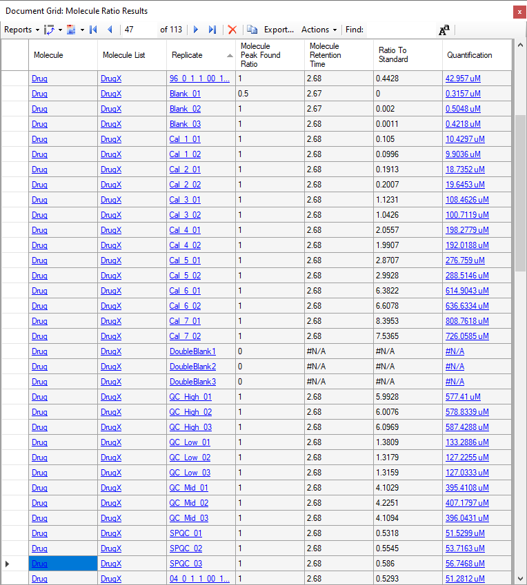Click the heat map/cluster icon

point(71,30)
